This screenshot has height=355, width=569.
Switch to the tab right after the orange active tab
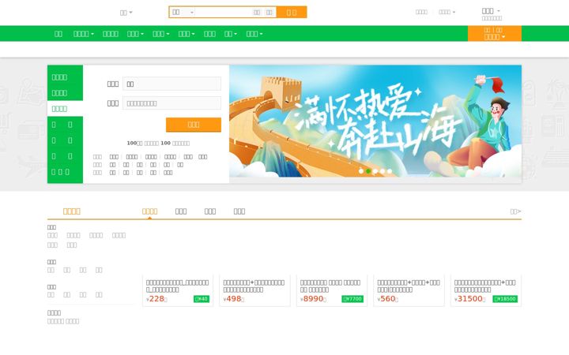pyautogui.click(x=181, y=211)
